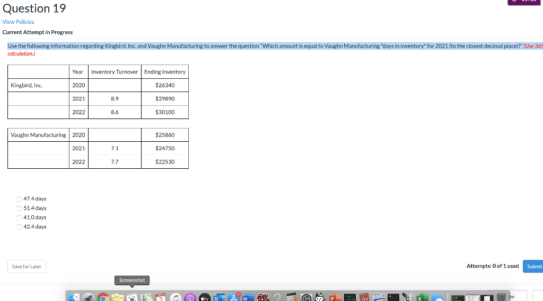Click the Attempts: 0 of 1 used text
Viewport: 543px width, 301px height.
pyautogui.click(x=493, y=266)
